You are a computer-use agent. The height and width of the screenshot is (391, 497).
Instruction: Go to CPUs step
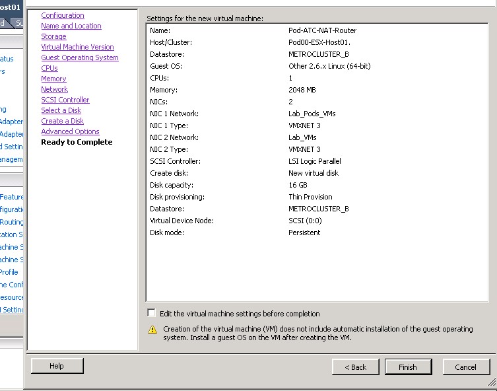coord(50,68)
